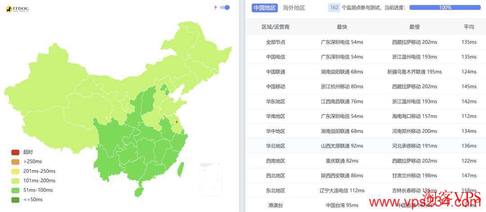Click the 平均 column header
The image size is (486, 212).
point(468,27)
